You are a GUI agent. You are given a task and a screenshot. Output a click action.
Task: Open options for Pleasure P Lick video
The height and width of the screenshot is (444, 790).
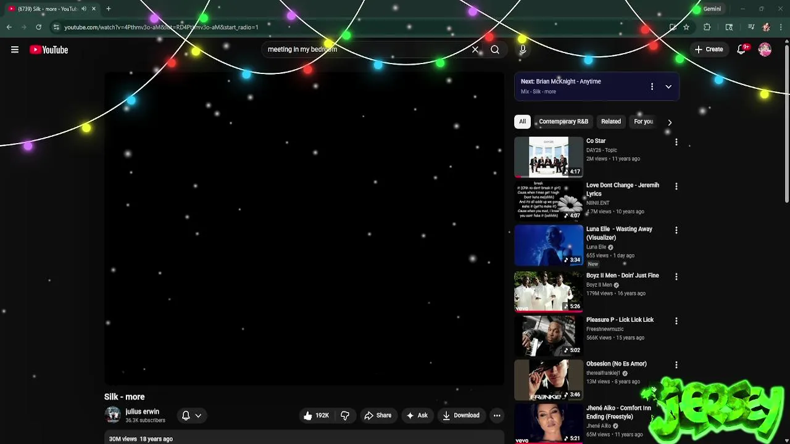tap(676, 321)
